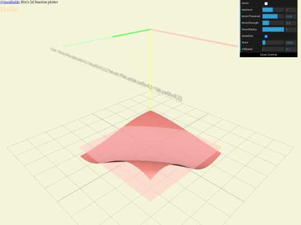Adjust the bloomThreshold slider
The height and width of the screenshot is (225, 301).
(273, 16)
